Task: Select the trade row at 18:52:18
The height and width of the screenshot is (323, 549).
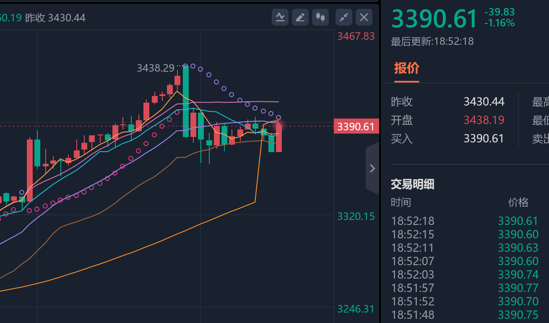Action: tap(465, 221)
